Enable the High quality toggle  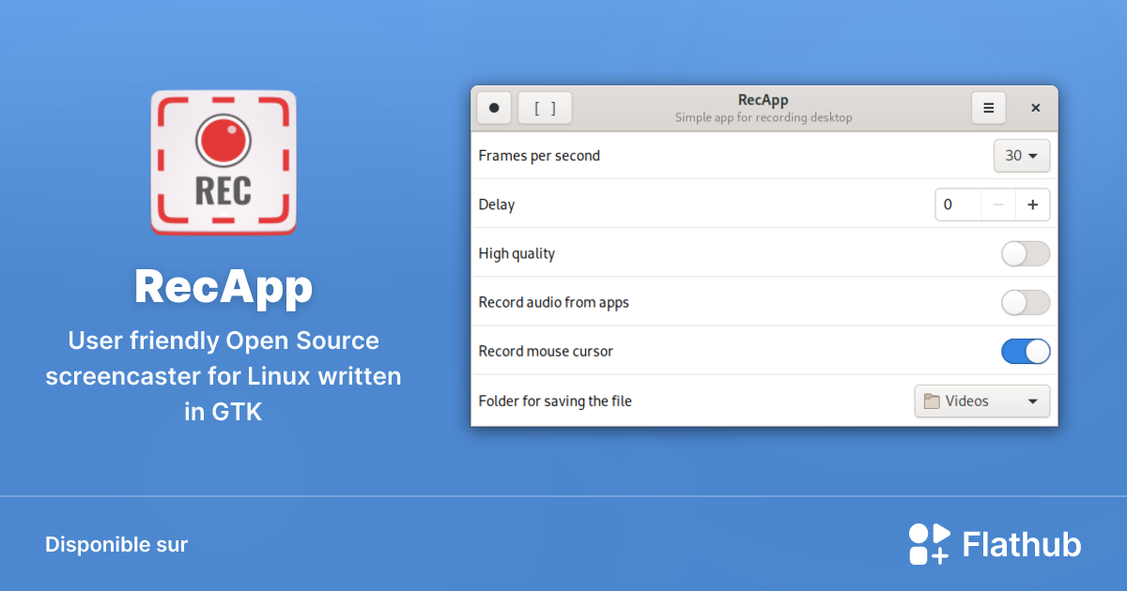pyautogui.click(x=1025, y=253)
